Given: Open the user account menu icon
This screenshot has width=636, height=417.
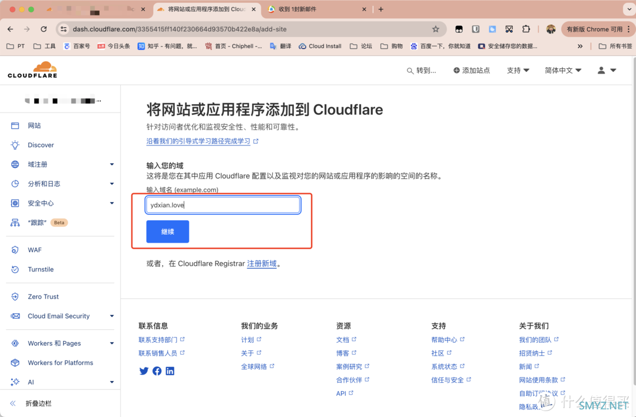Looking at the screenshot, I should [x=607, y=70].
